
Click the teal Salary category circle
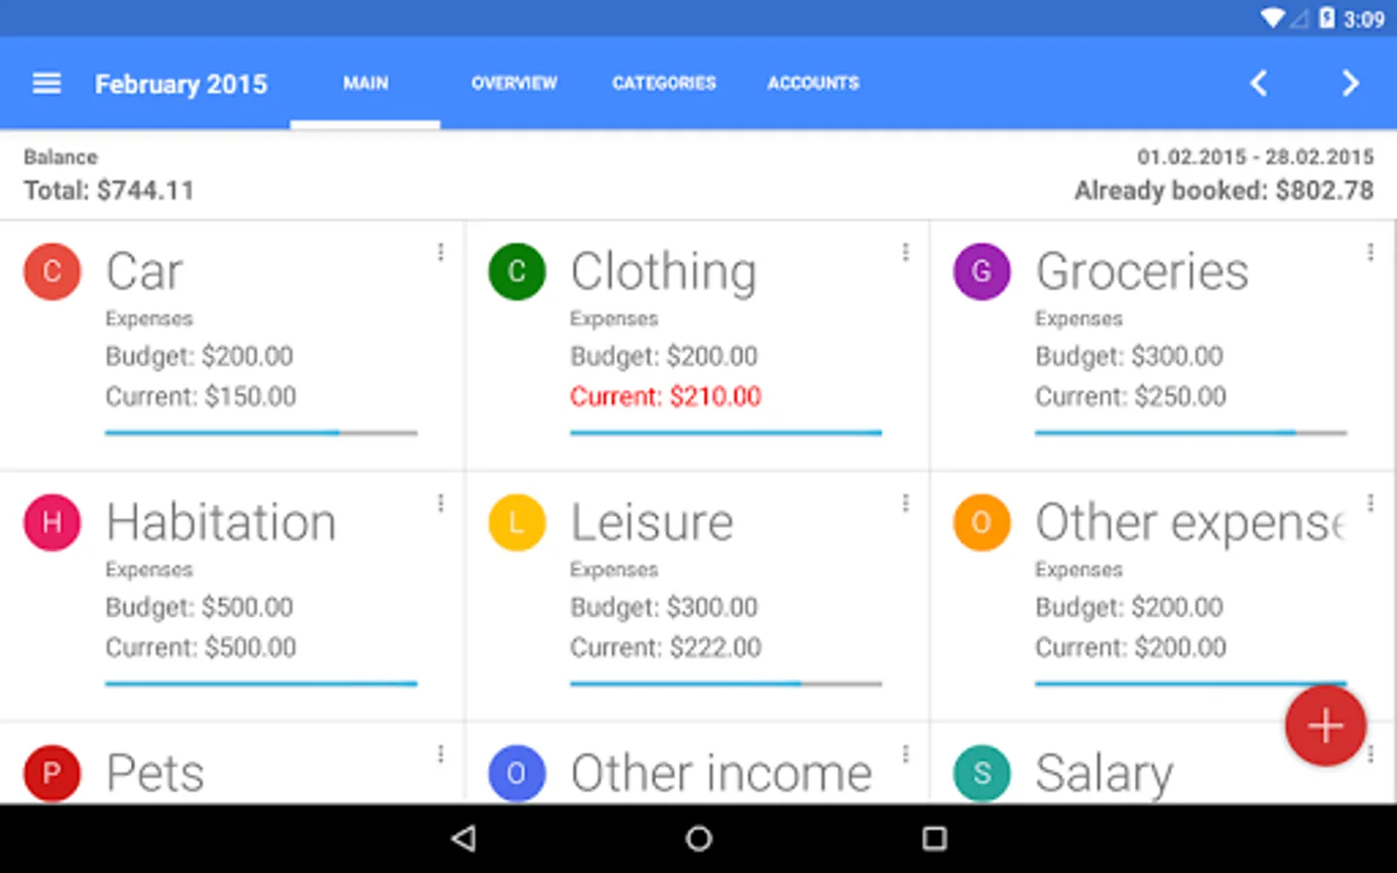982,773
